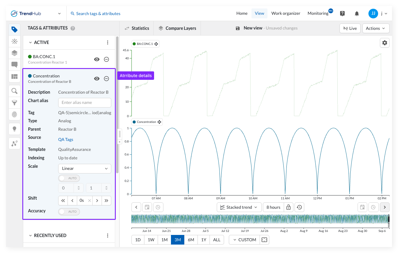
Task: Open the context items comment icon
Action: point(14,64)
